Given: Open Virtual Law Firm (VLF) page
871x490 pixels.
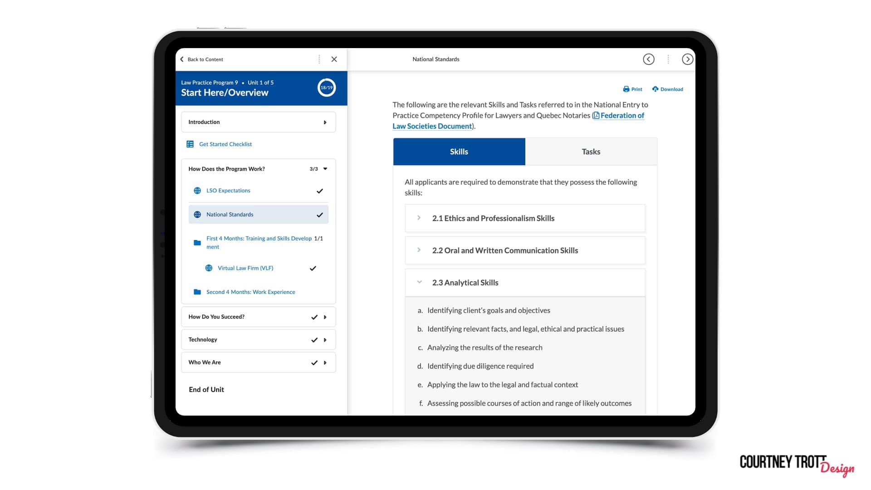Looking at the screenshot, I should coord(245,268).
